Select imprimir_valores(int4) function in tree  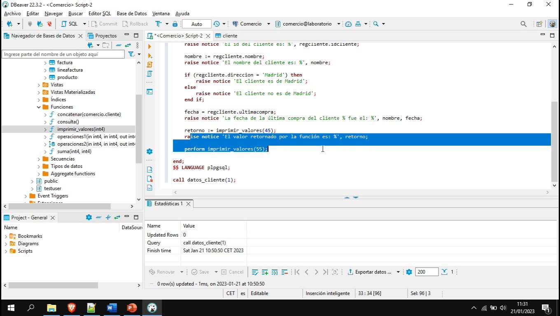point(81,129)
